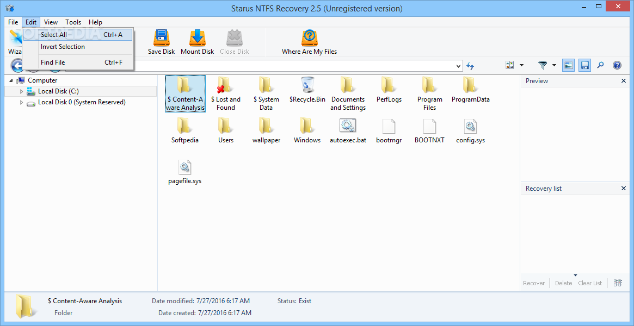Select Local Disk 0 (System Reserved)

[82, 103]
